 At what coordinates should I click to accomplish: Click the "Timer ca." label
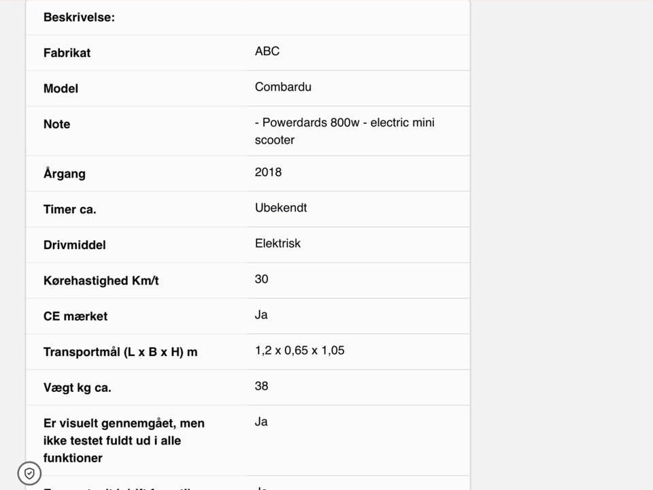[x=69, y=210]
